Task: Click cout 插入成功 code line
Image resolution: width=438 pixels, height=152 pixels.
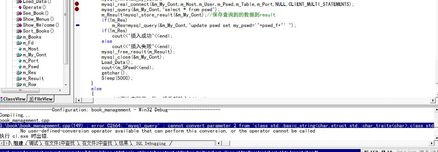Action: [x=142, y=36]
